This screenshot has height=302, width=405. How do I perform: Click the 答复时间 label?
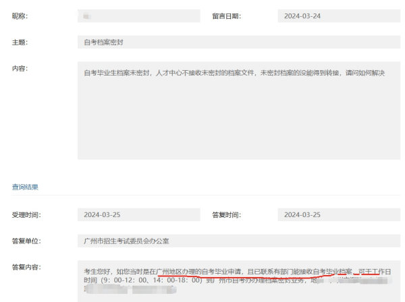pos(226,214)
